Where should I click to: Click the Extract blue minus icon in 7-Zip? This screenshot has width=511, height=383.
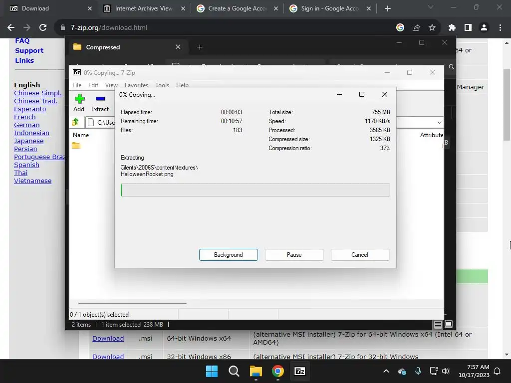click(100, 98)
